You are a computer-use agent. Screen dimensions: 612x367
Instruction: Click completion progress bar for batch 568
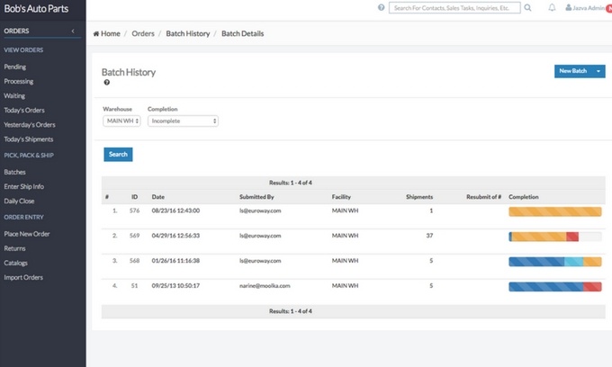[555, 262]
